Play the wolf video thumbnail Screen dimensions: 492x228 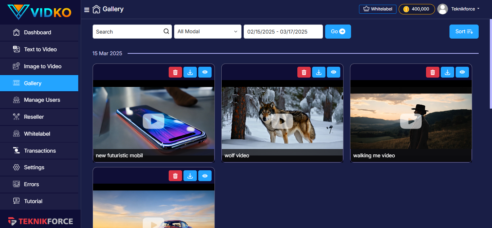(282, 121)
